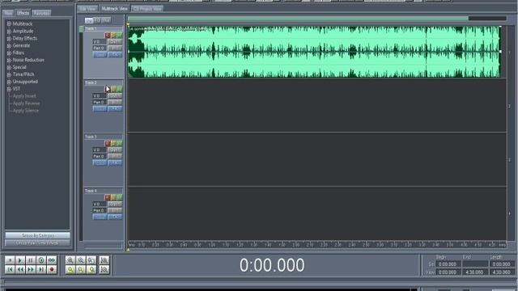Toggle the Play Looped infinity button
518x291 pixels.
pyautogui.click(x=52, y=260)
